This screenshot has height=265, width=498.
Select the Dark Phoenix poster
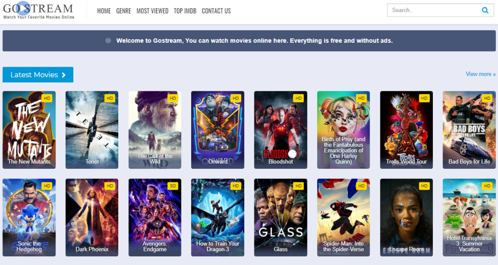tap(92, 217)
